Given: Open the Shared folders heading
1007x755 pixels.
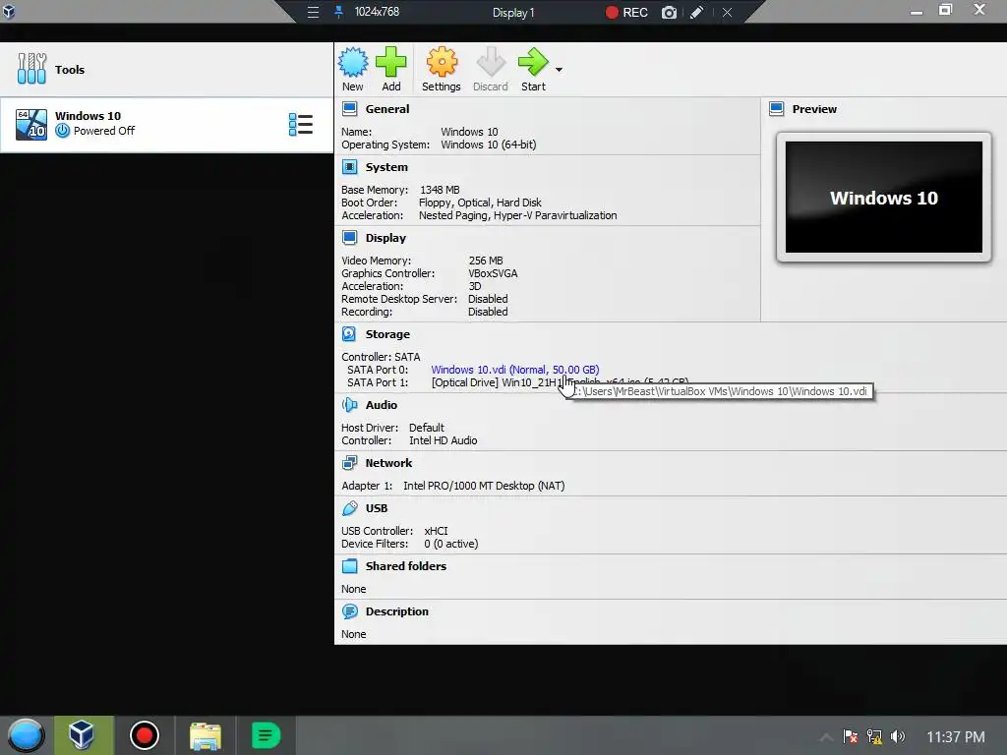Looking at the screenshot, I should pyautogui.click(x=406, y=566).
